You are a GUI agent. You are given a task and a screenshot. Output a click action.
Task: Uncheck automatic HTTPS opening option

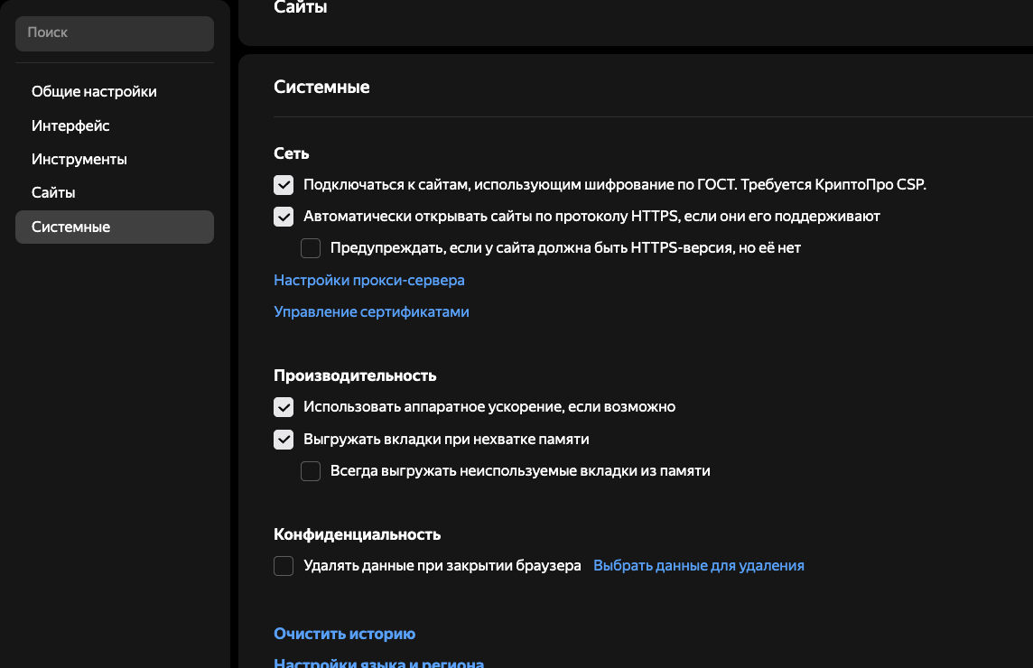pos(284,217)
